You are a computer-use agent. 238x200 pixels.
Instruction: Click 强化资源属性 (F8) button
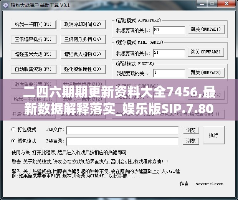pos(83,69)
